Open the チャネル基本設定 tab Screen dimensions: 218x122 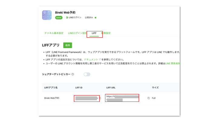54,33
